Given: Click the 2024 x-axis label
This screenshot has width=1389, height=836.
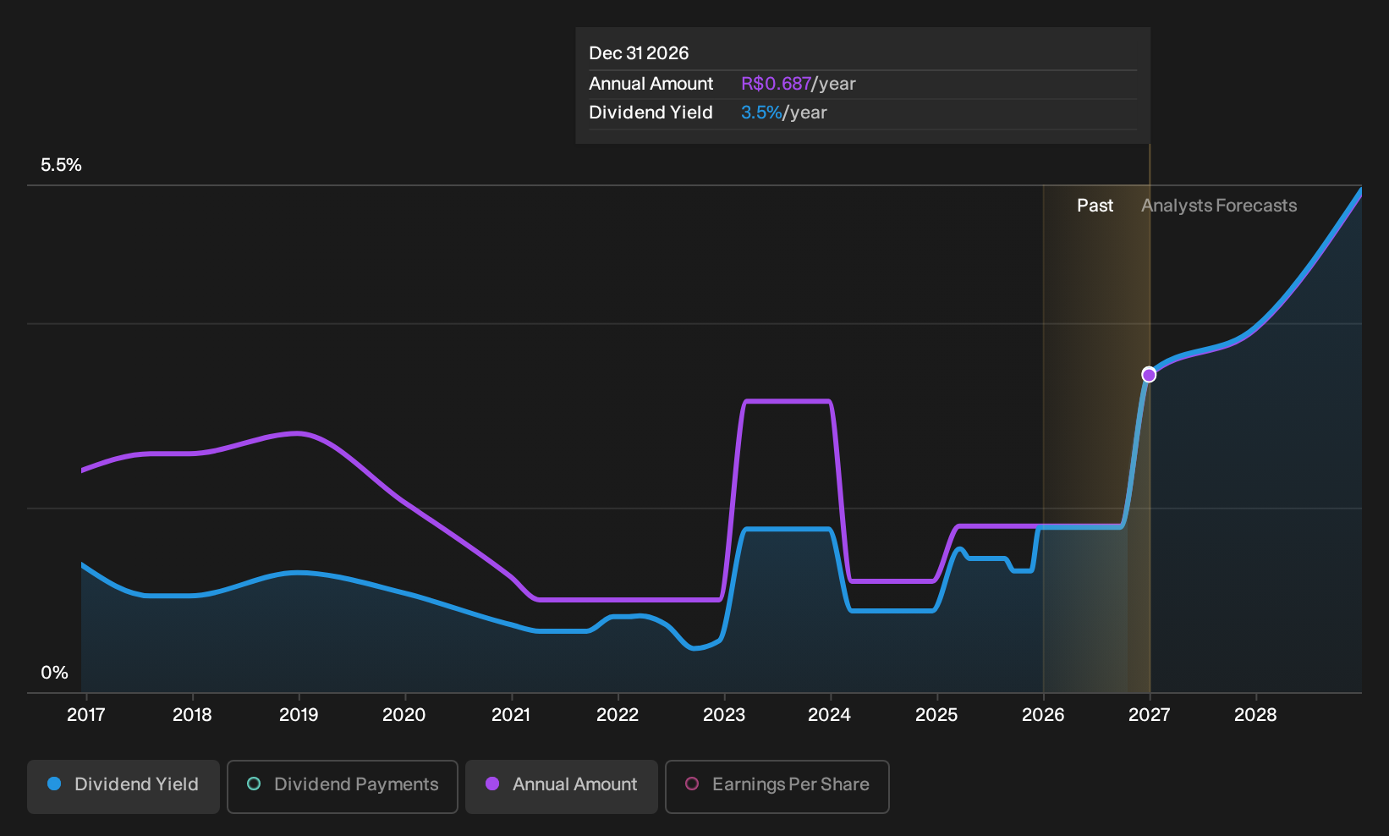Looking at the screenshot, I should 830,715.
